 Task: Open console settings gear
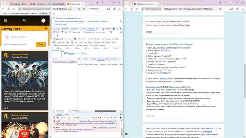[x=120, y=118]
